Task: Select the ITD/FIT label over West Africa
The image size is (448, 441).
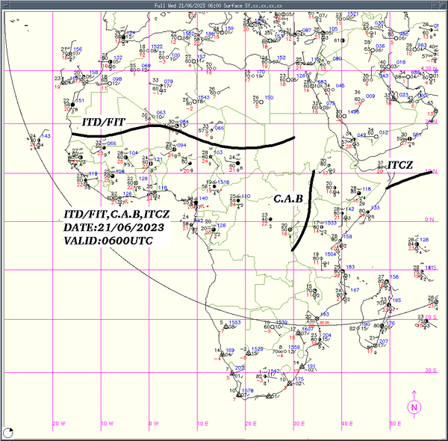Action: pyautogui.click(x=104, y=122)
